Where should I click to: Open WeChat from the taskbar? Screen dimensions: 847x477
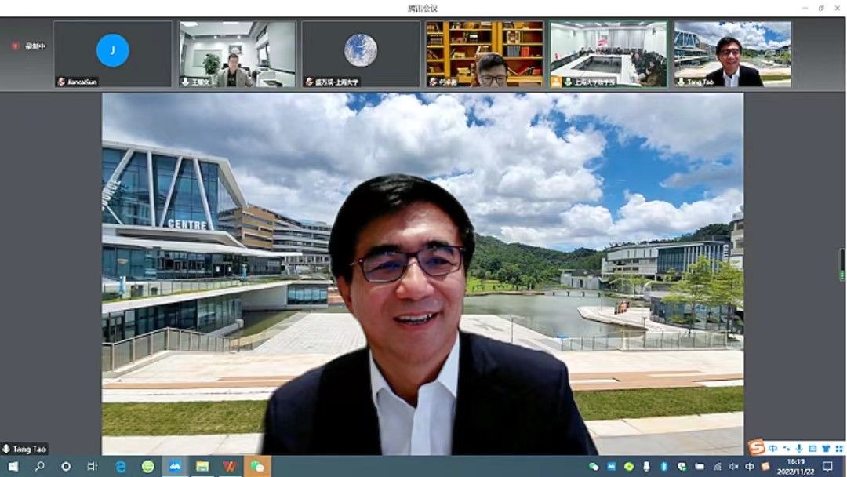pos(256,466)
